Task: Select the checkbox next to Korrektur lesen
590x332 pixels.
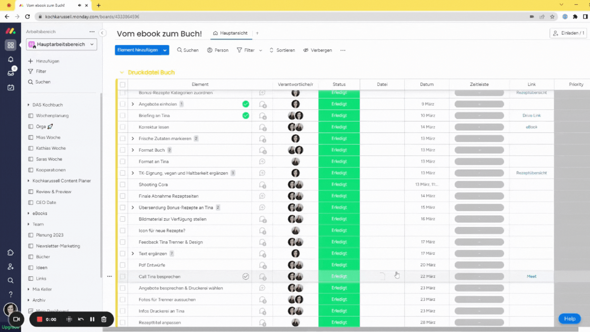Action: tap(123, 127)
